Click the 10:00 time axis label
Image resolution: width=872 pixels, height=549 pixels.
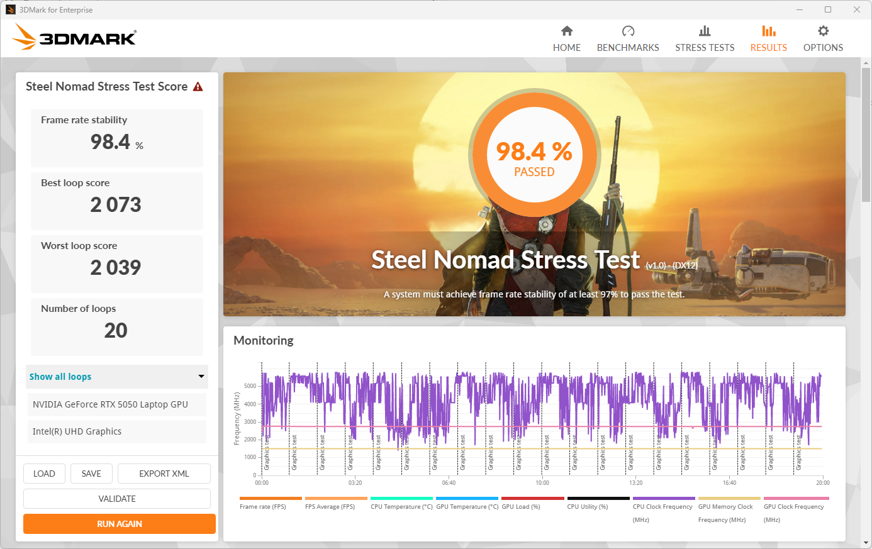pos(542,483)
